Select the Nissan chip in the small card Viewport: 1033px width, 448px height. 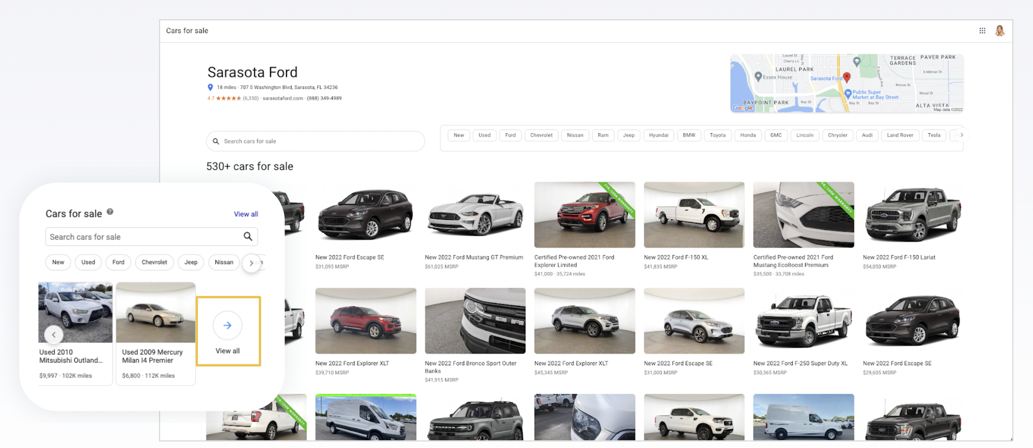pos(224,262)
